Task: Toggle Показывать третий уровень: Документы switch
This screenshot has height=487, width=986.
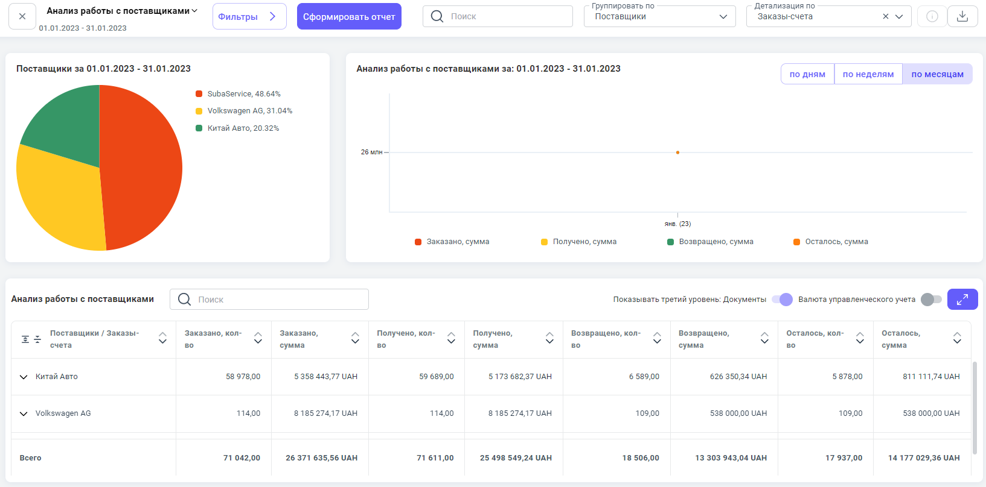Action: coord(782,300)
